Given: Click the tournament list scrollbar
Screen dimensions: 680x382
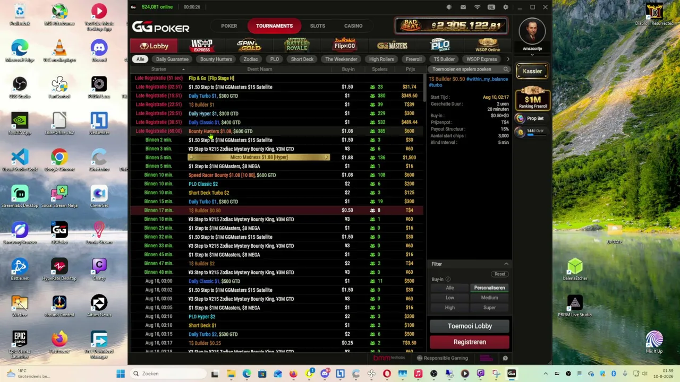Looking at the screenshot, I should click(424, 88).
